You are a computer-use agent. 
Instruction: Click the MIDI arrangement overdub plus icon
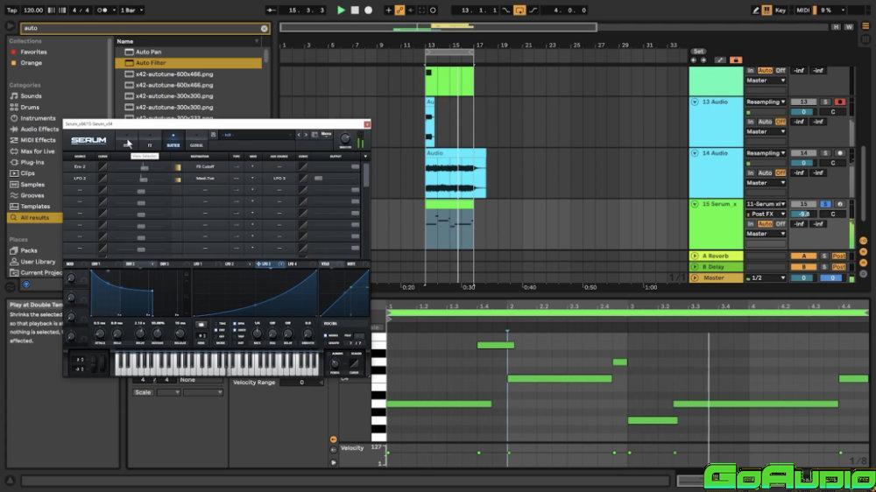click(388, 10)
